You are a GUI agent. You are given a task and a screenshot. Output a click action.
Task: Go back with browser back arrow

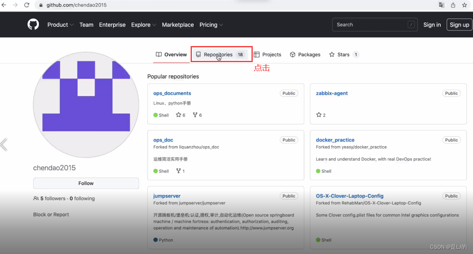(4, 5)
